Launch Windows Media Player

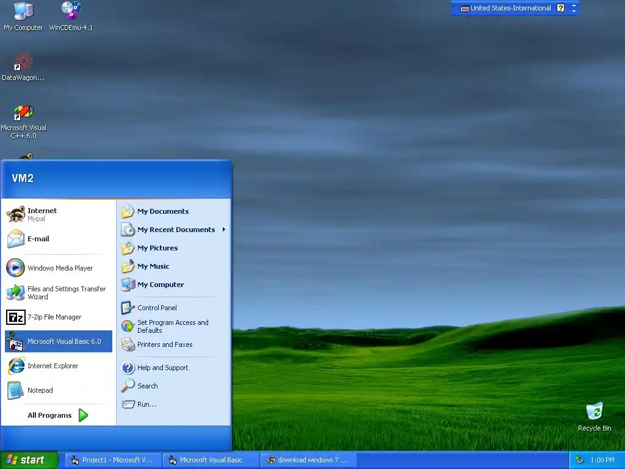(59, 268)
